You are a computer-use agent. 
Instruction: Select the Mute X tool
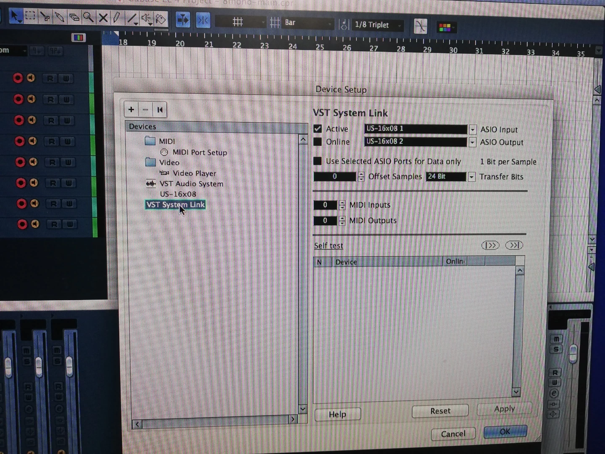click(x=103, y=18)
